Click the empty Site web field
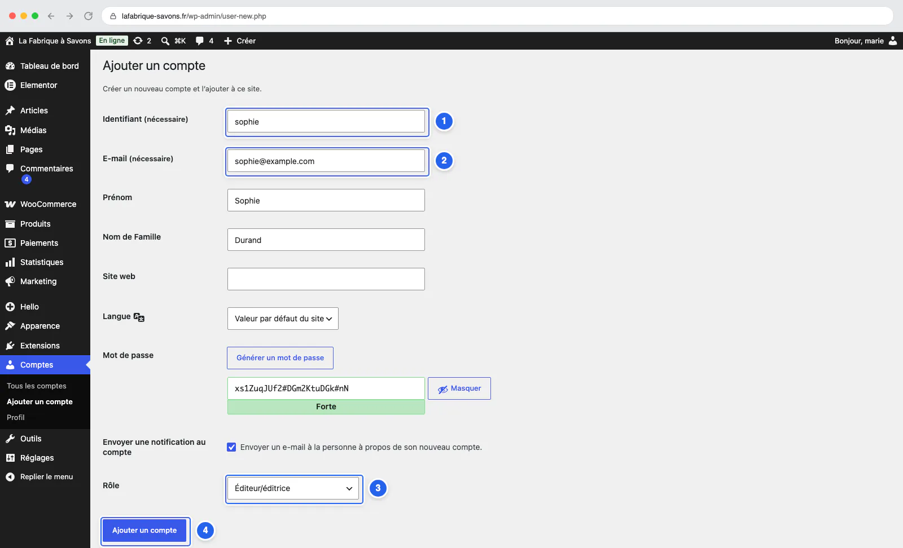The image size is (903, 548). click(x=326, y=279)
